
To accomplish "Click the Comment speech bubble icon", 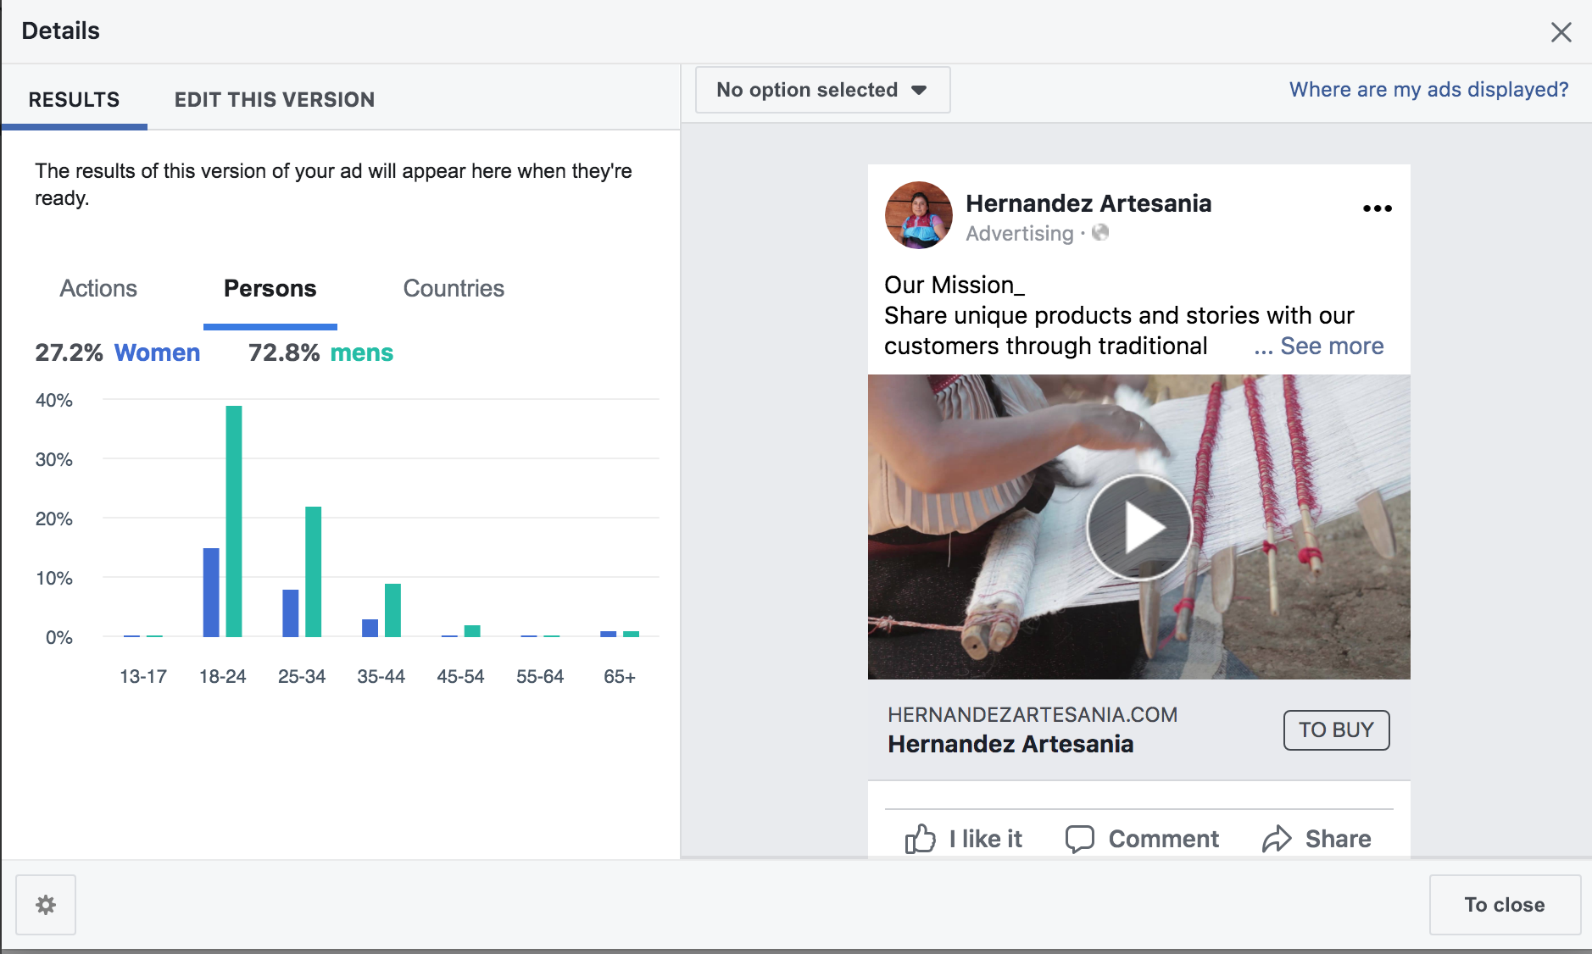I will coord(1079,839).
